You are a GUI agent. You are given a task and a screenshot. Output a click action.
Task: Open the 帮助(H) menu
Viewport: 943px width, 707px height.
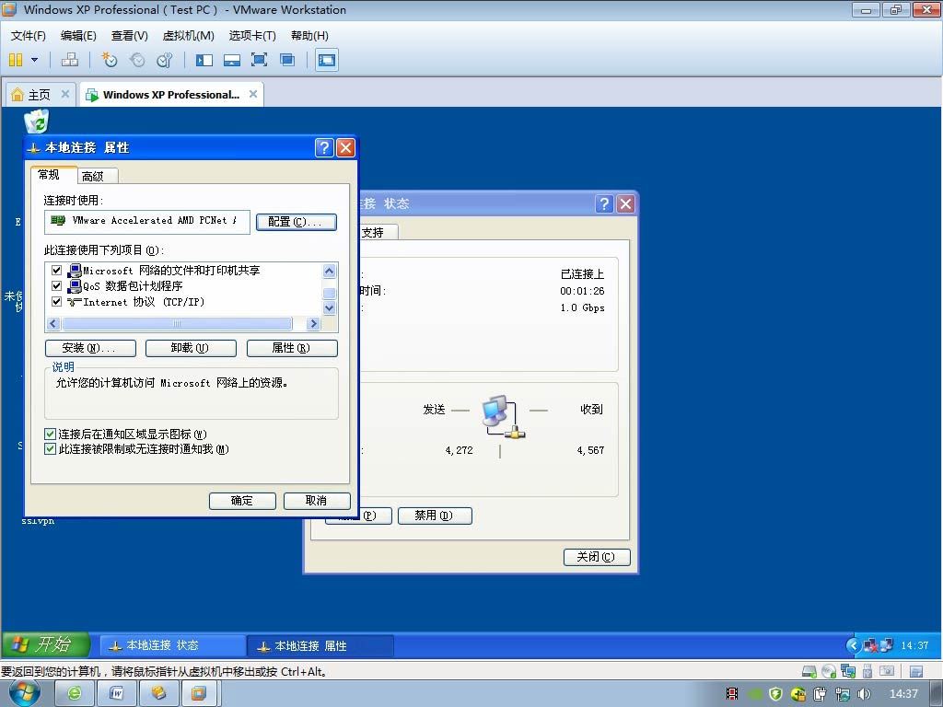tap(309, 36)
